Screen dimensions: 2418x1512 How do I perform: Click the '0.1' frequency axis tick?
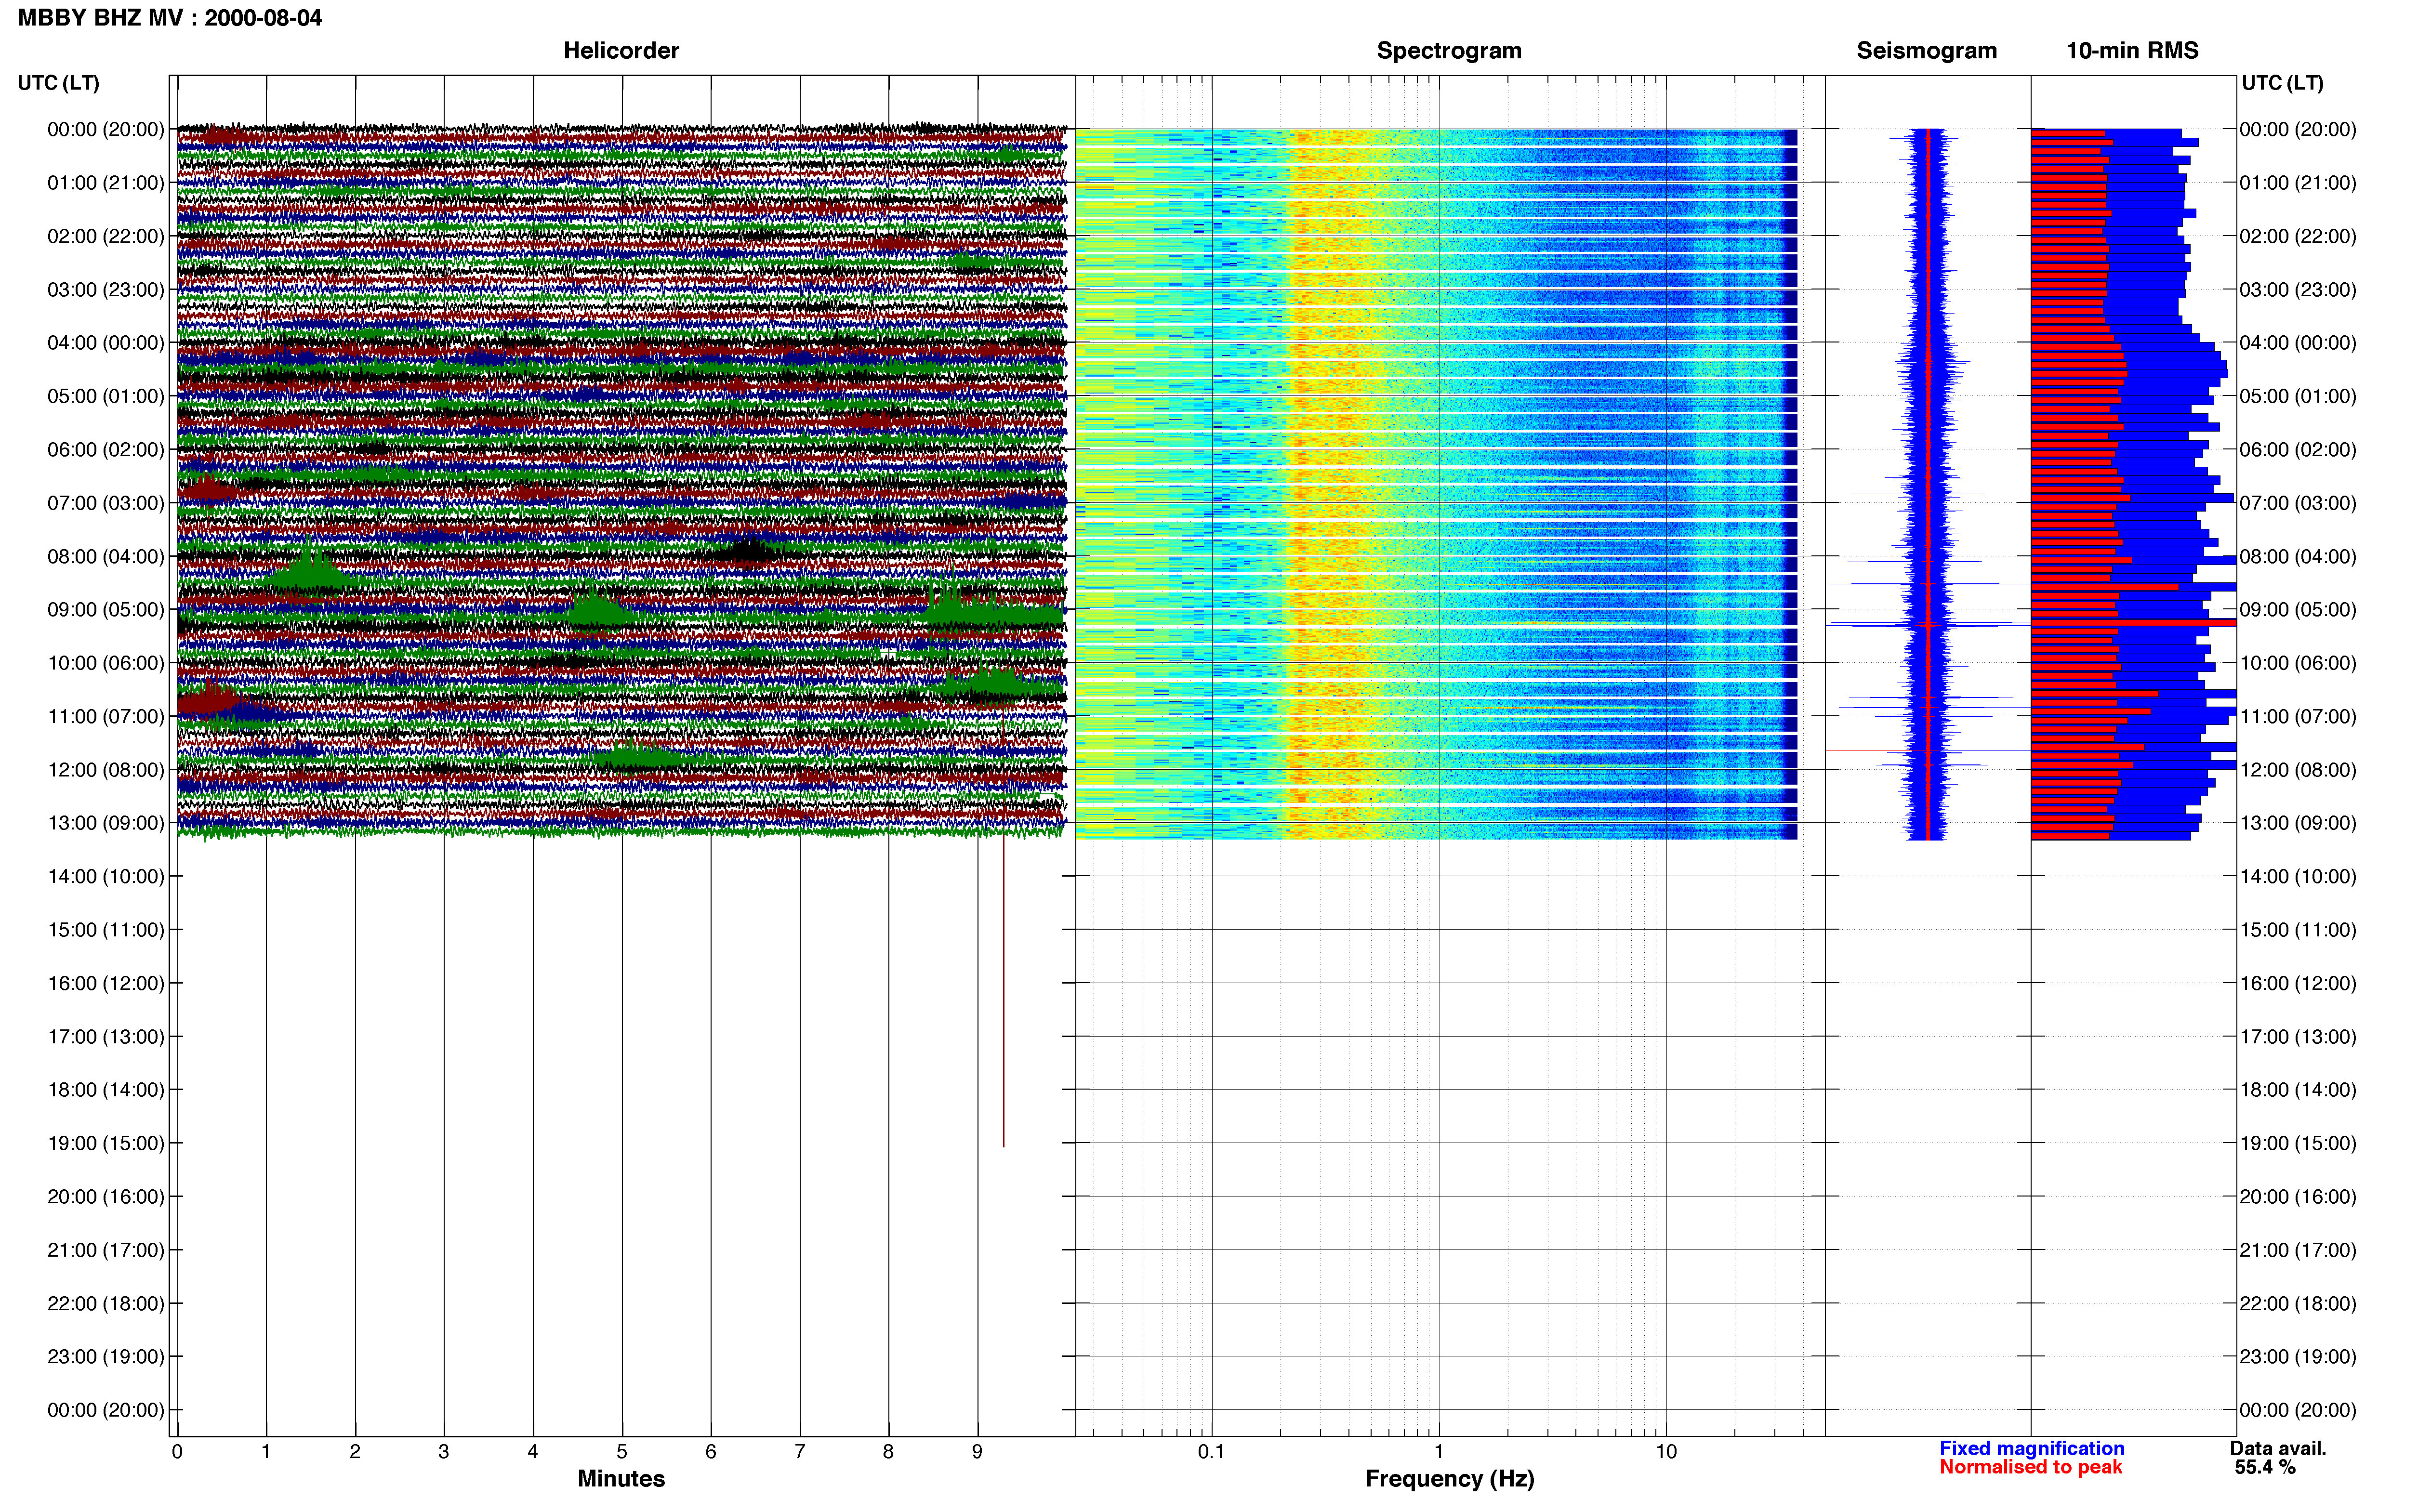pyautogui.click(x=1211, y=1452)
